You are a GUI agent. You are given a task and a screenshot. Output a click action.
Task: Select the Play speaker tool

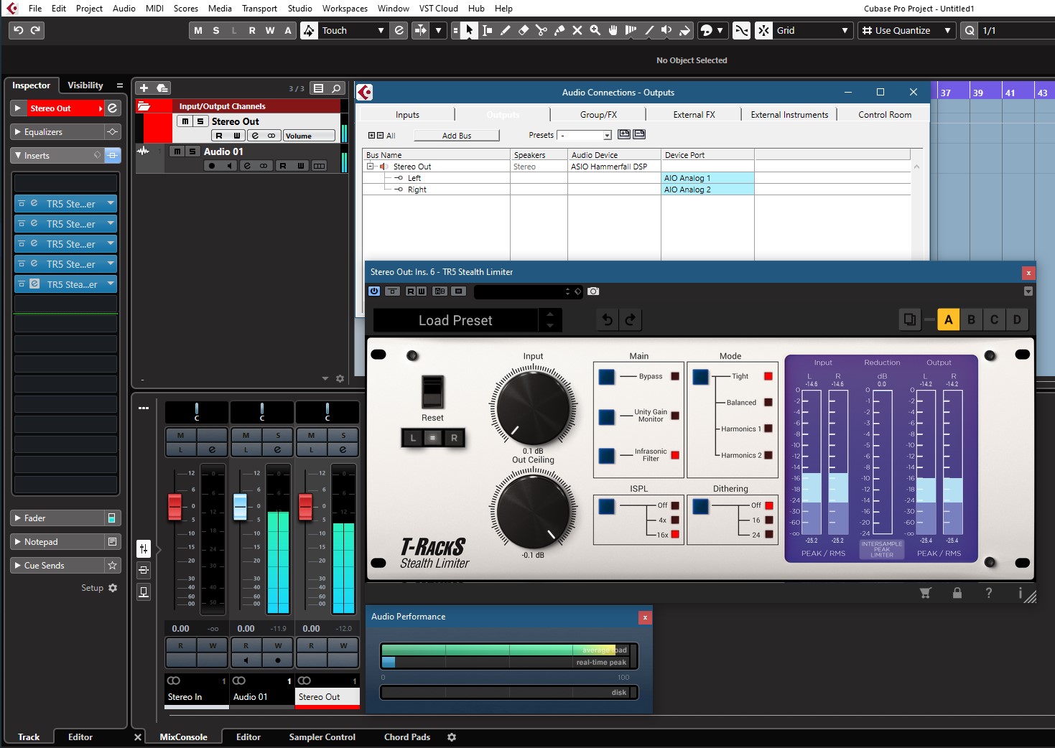[666, 30]
